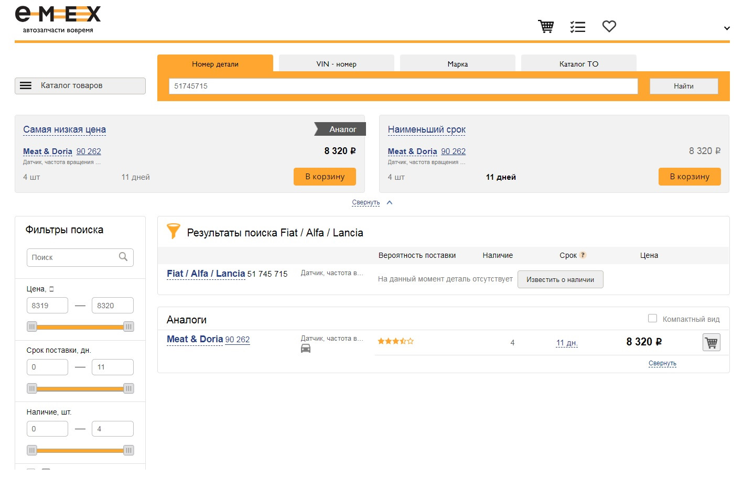Click В корзину in Самая низкая цена card
Image resolution: width=743 pixels, height=478 pixels.
(x=325, y=177)
